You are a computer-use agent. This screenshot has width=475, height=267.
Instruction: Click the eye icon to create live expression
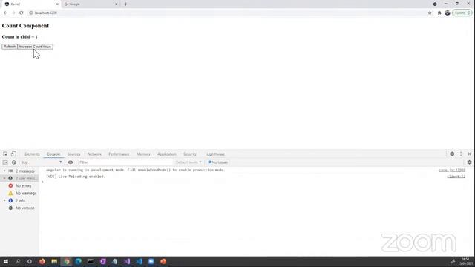tap(71, 162)
